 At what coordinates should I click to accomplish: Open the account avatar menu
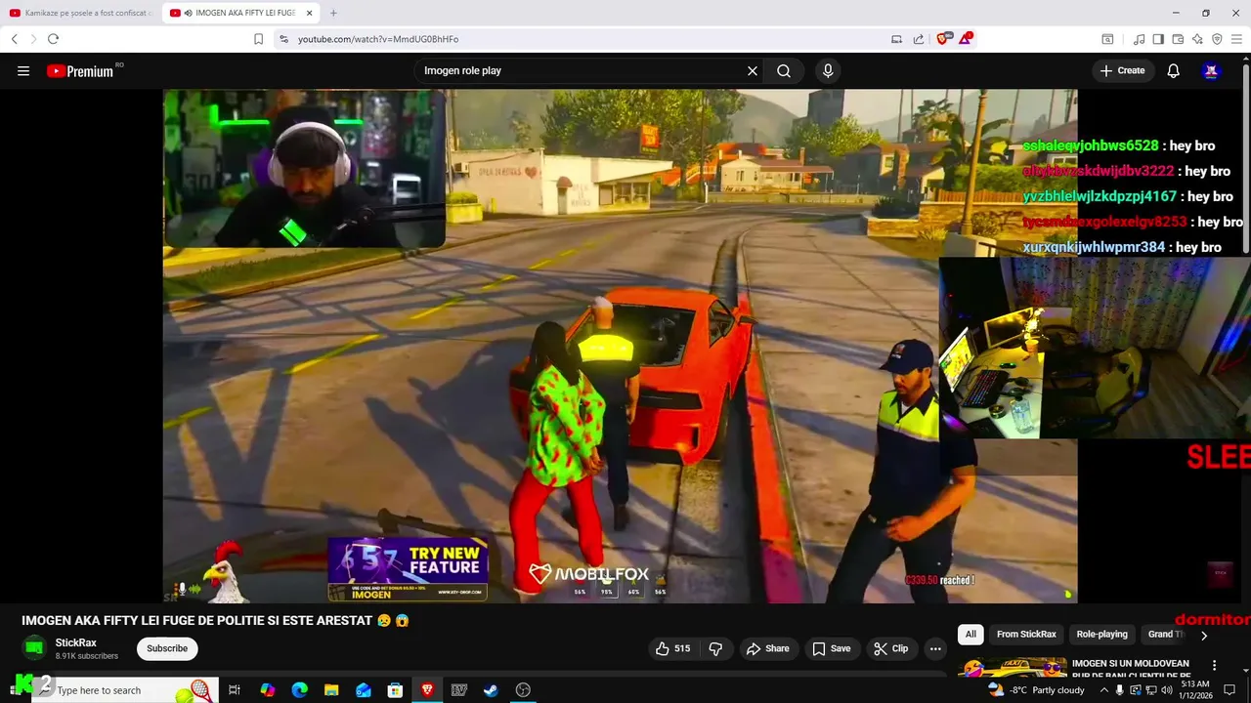[x=1211, y=70]
